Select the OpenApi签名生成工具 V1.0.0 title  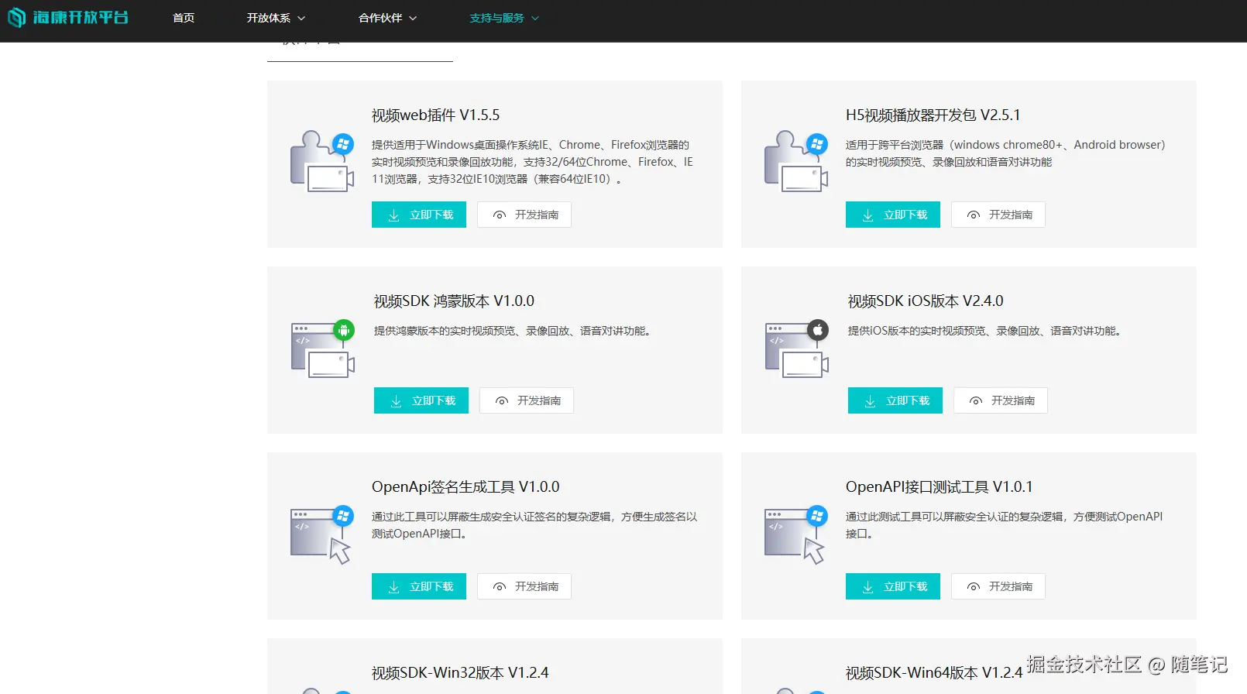pyautogui.click(x=465, y=487)
